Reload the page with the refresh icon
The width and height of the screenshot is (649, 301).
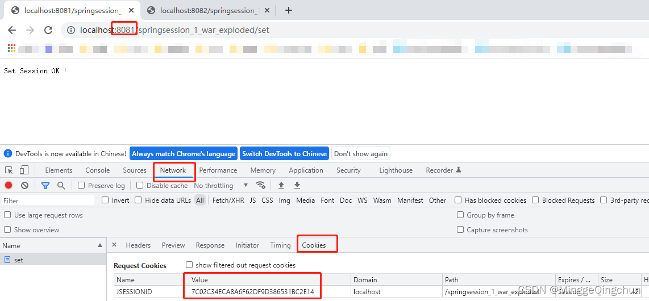[48, 30]
